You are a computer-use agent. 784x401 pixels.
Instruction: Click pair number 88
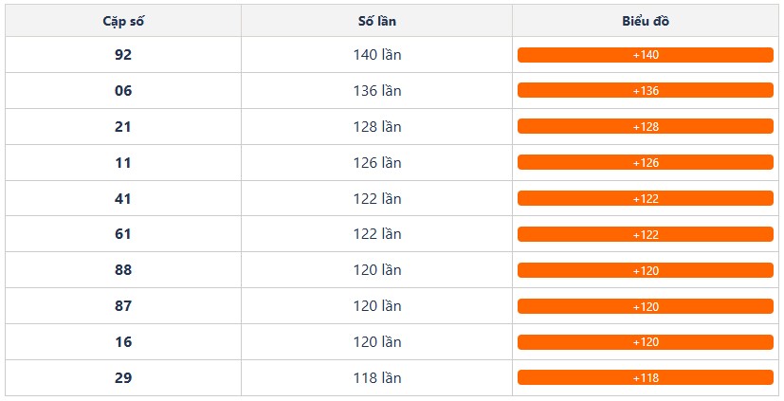122,270
